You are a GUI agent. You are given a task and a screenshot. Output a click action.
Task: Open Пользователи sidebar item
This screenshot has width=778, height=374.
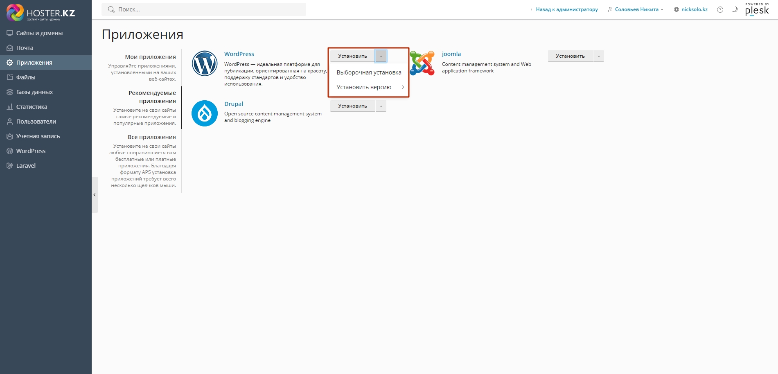tap(46, 122)
